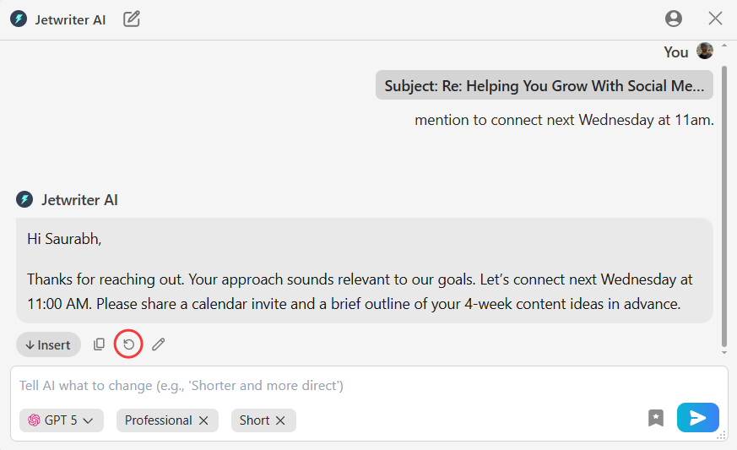
Task: Remove the Short length tag
Action: 280,420
